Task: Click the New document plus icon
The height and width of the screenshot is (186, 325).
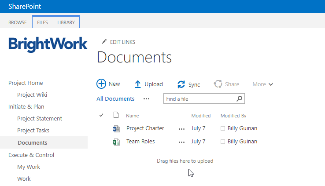Action: pos(101,84)
